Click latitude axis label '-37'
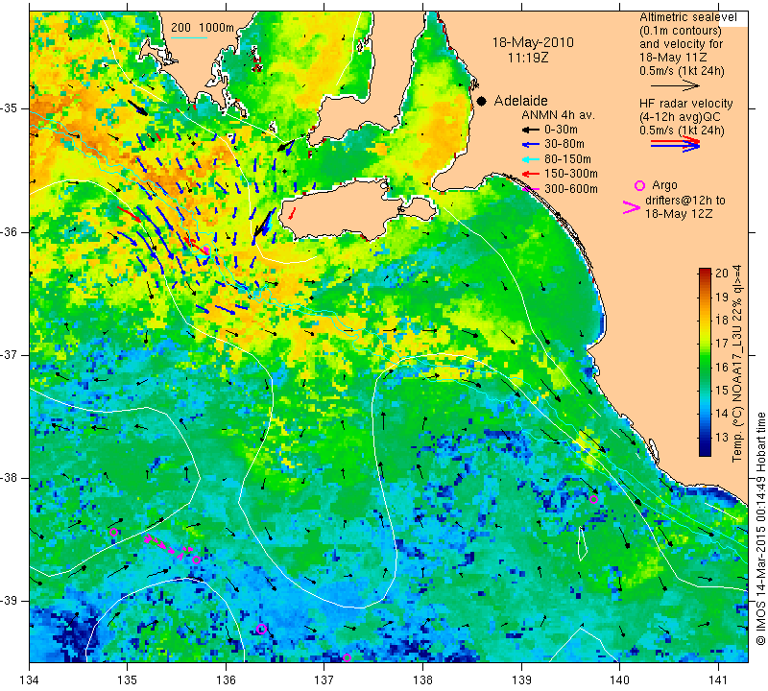Screen dimensions: 768x691 [x=10, y=354]
